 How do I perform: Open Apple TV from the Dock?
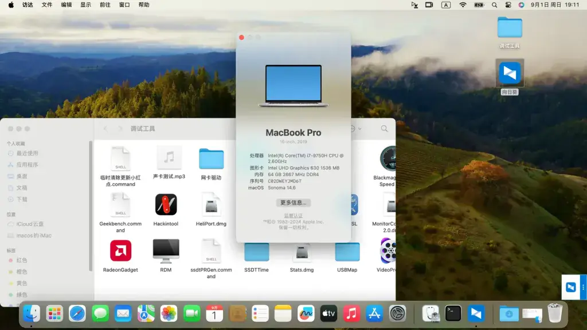(x=328, y=313)
